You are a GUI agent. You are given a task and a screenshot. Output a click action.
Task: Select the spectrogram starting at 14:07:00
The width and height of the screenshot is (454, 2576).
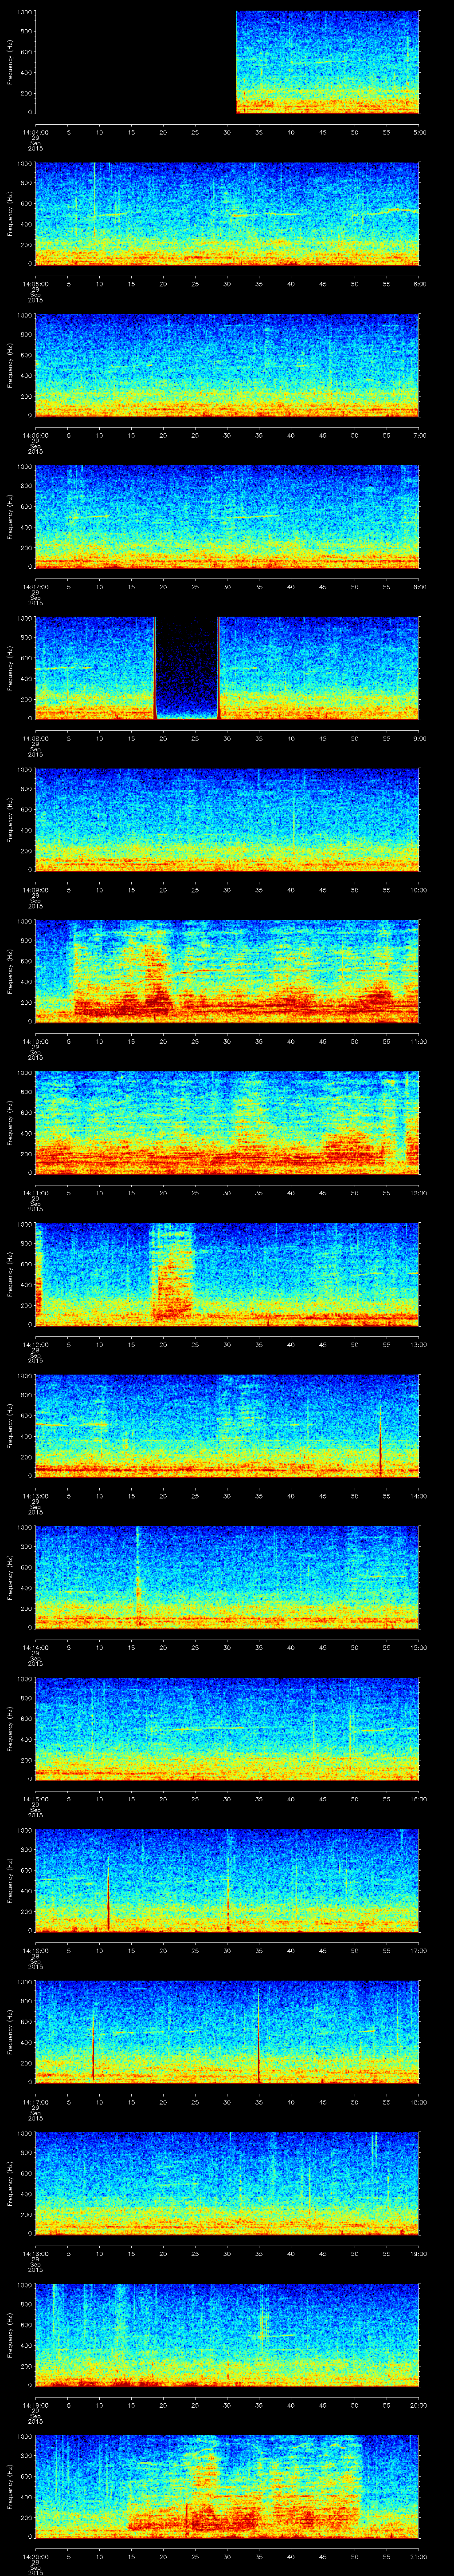tap(227, 517)
